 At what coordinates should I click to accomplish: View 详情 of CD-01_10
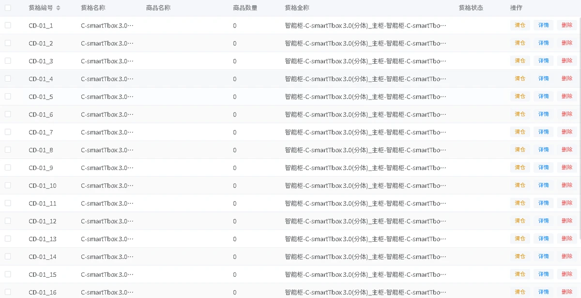[544, 185]
